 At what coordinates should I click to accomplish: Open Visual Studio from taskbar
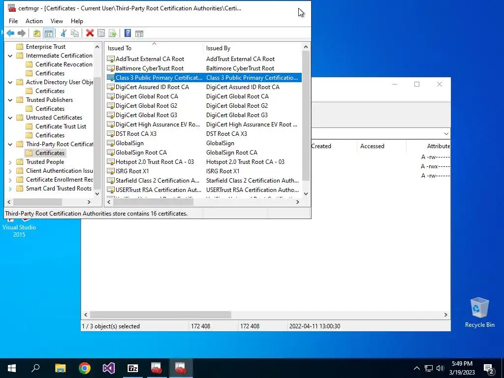109,368
